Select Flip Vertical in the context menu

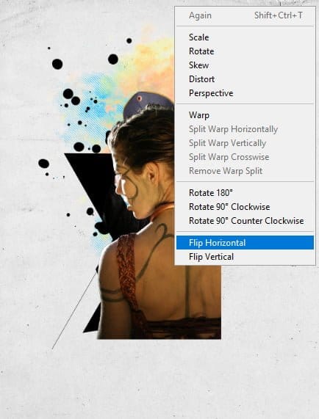(245, 257)
